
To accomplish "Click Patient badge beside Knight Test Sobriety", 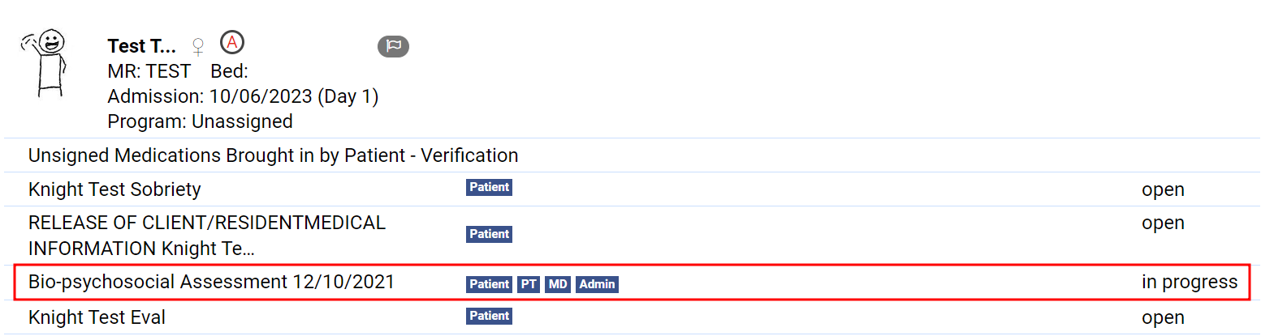I will click(489, 188).
